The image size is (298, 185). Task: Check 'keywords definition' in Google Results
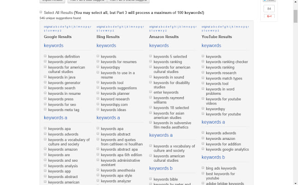(45, 56)
